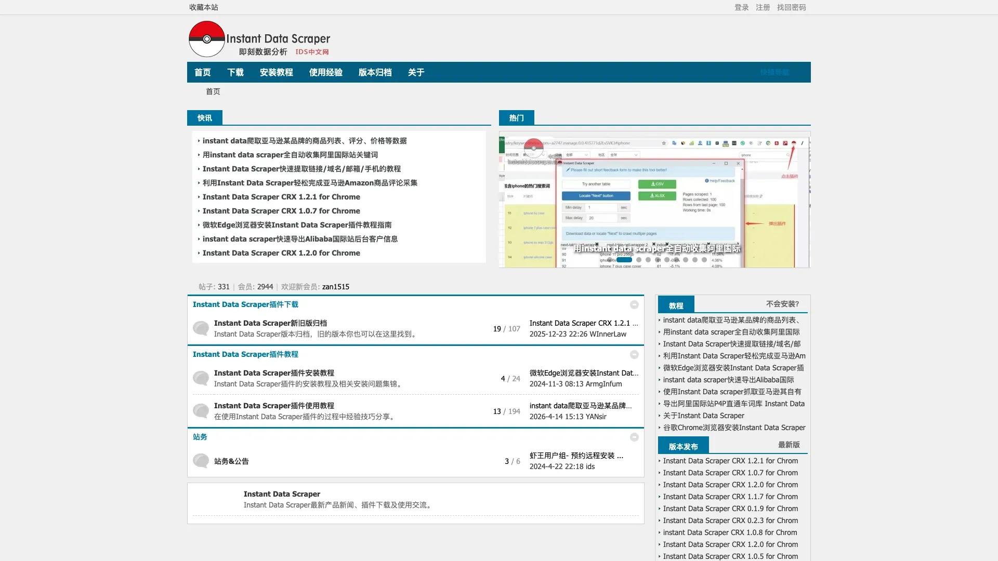Click speech bubble icon beside 插件使用教程 forum
This screenshot has height=561, width=998.
(201, 411)
